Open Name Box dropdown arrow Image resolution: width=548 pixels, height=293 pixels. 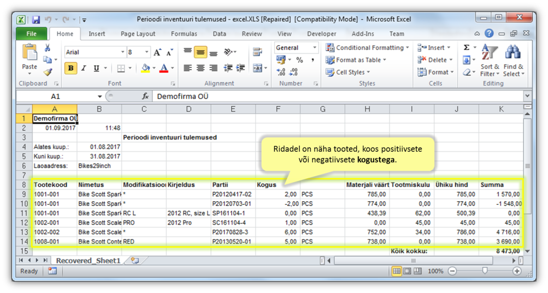coord(99,96)
